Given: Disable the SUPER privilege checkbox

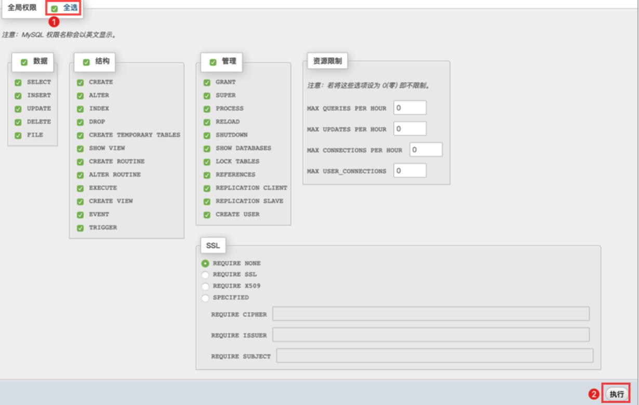Looking at the screenshot, I should (207, 96).
